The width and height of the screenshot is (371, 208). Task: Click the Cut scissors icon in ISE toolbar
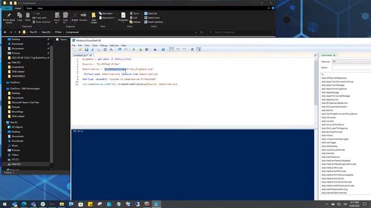click(x=93, y=50)
